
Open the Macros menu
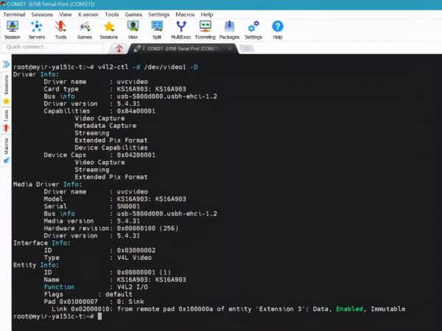(185, 15)
